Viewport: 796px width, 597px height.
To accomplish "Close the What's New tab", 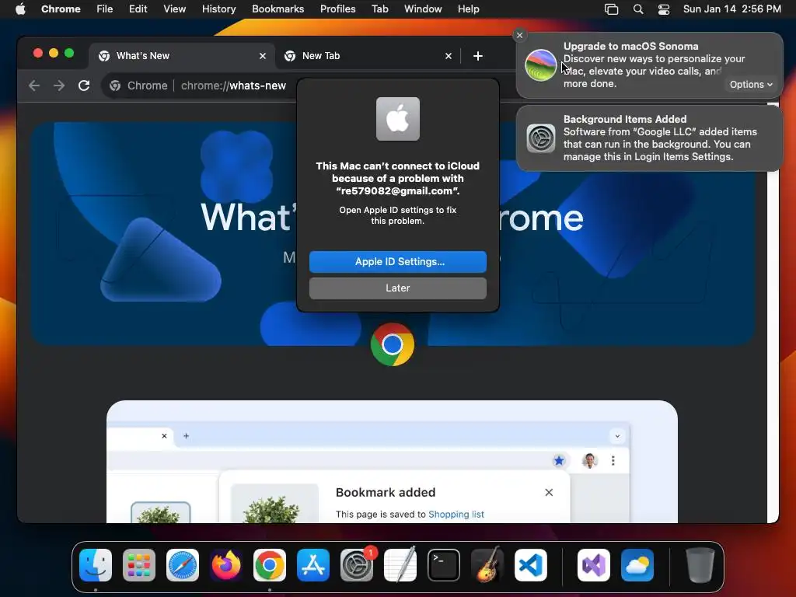I will pyautogui.click(x=263, y=56).
